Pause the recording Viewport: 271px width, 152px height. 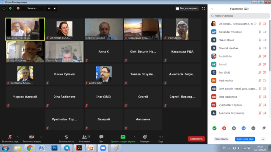49,8
